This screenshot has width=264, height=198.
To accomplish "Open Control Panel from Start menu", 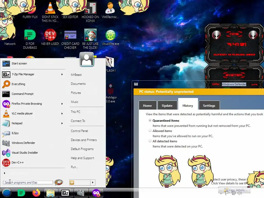I will click(79, 131).
